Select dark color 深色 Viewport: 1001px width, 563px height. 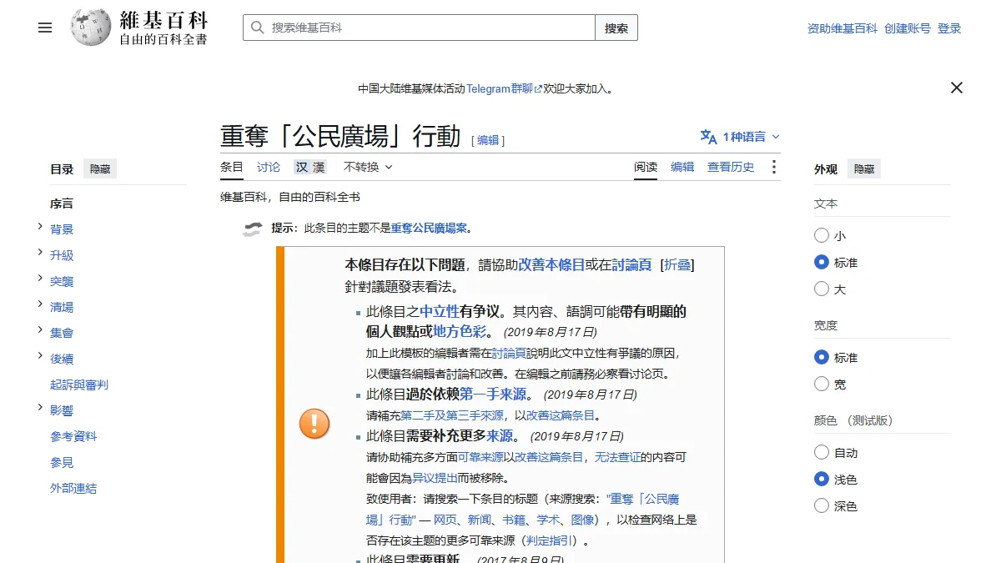(822, 506)
